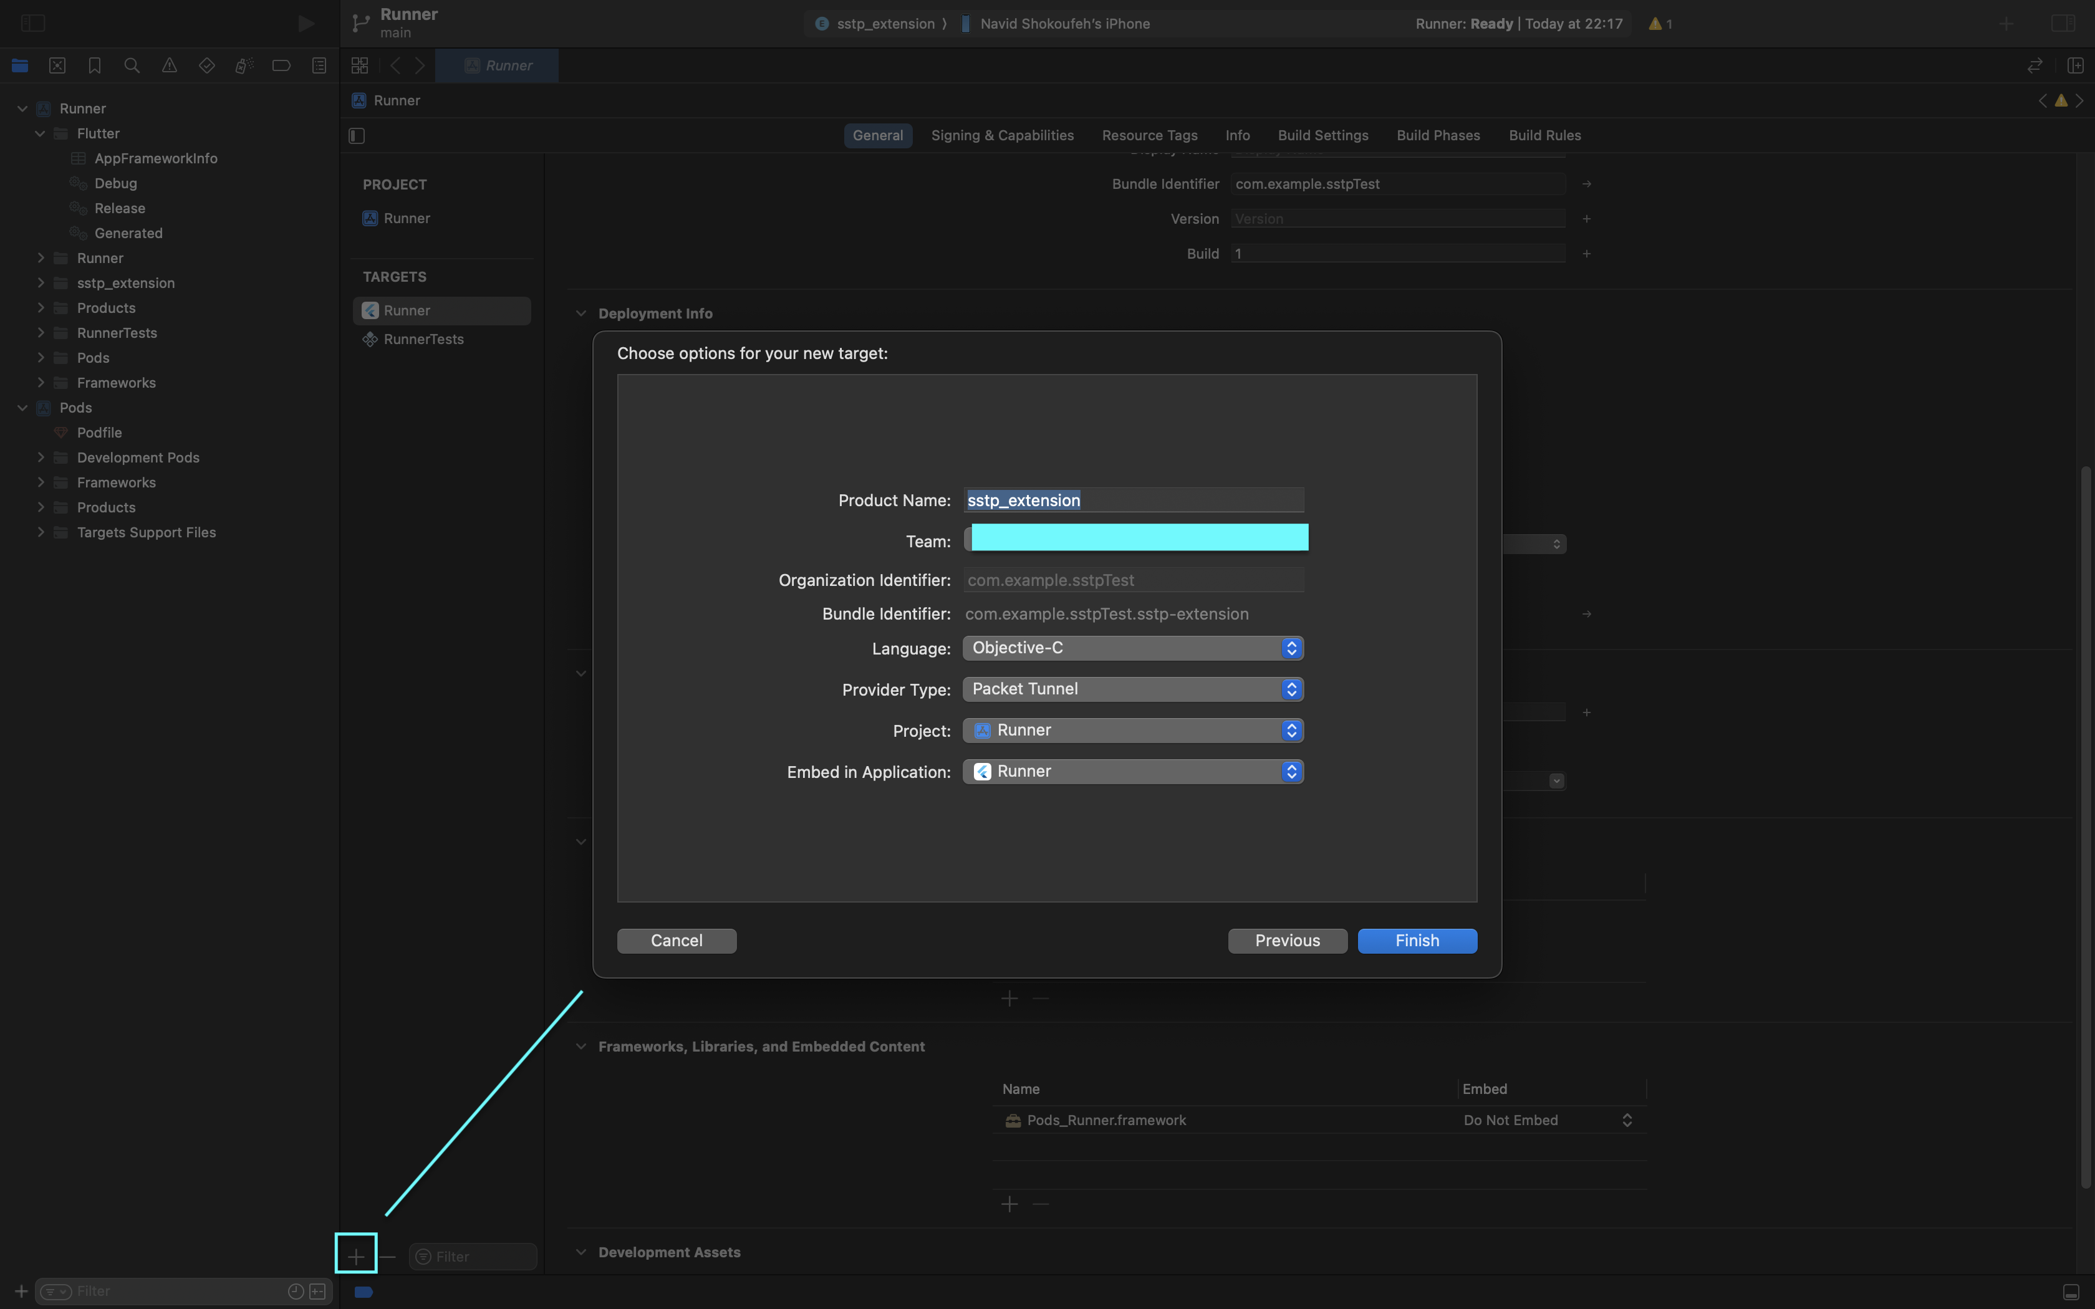Collapse the Development Assets section
Viewport: 2095px width, 1309px height.
point(581,1252)
